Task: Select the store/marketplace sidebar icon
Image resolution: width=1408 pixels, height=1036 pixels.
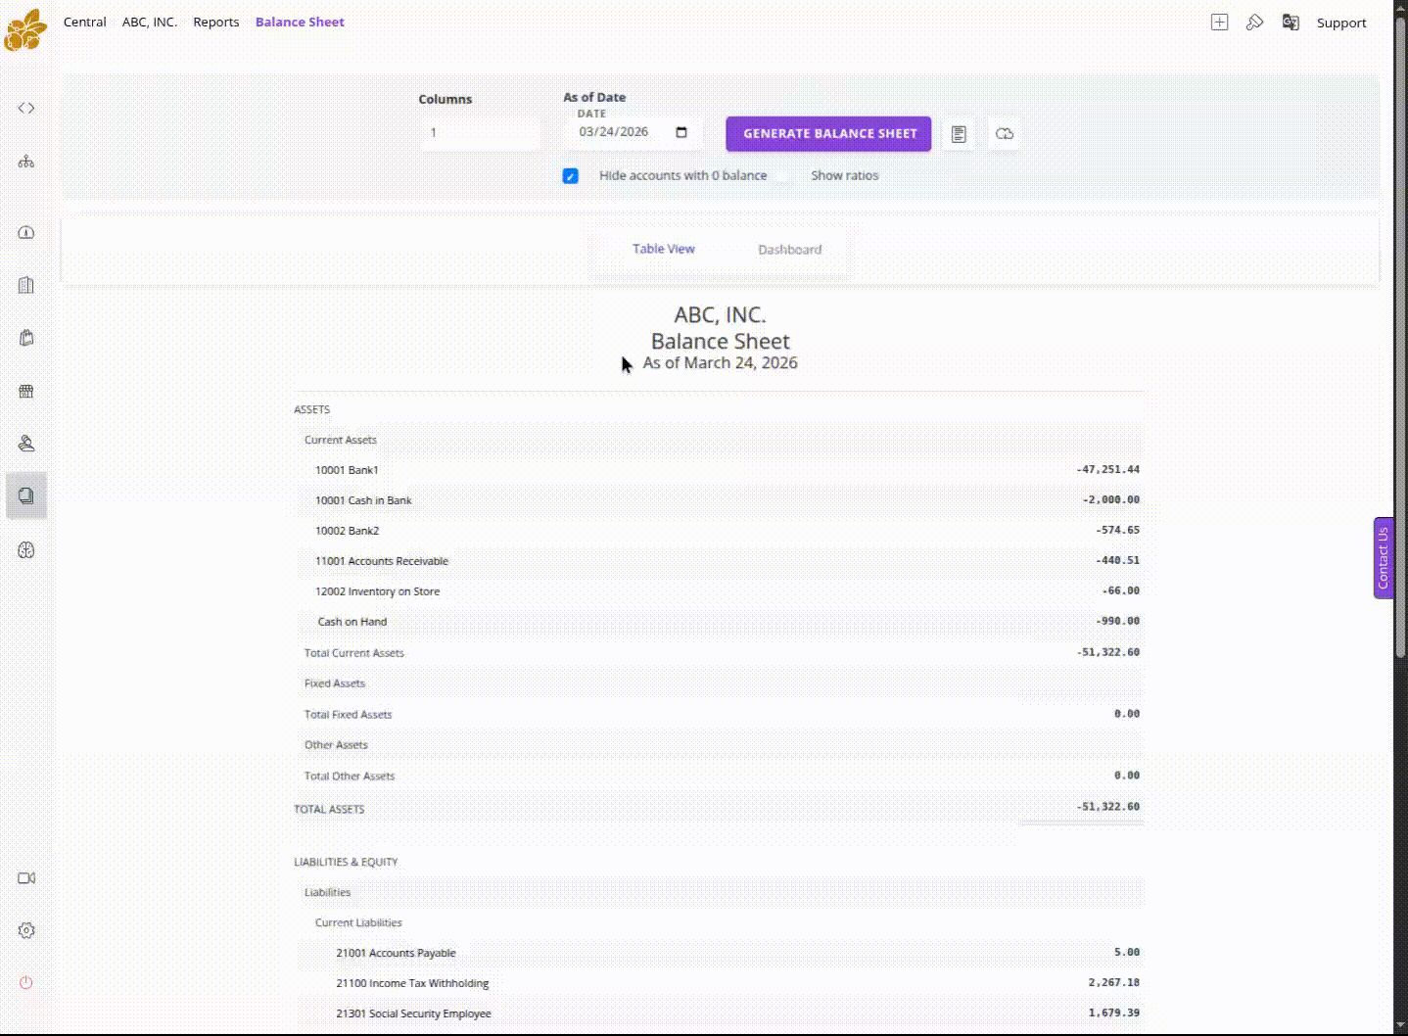Action: 25,391
